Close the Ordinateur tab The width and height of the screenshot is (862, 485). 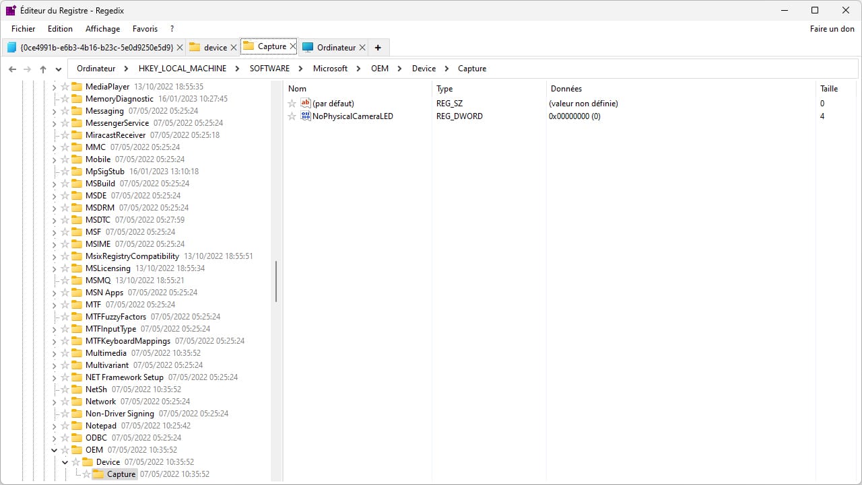pyautogui.click(x=362, y=47)
